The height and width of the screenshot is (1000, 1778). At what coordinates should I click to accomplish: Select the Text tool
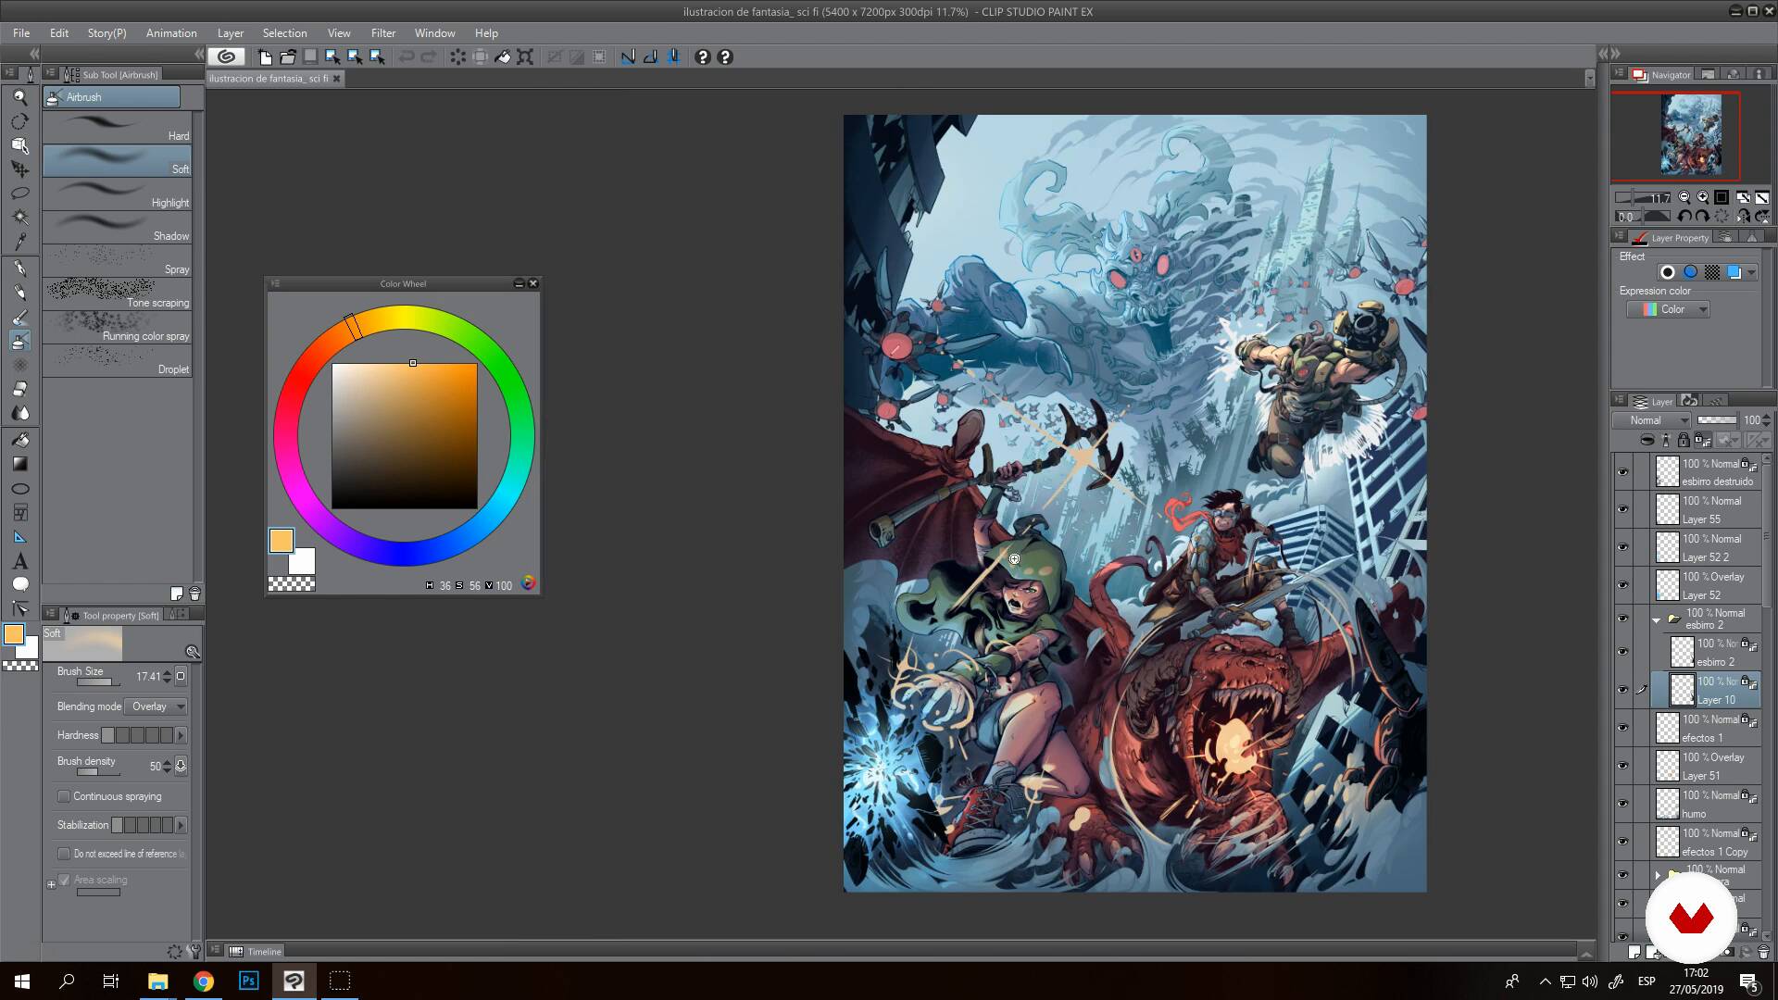point(19,561)
